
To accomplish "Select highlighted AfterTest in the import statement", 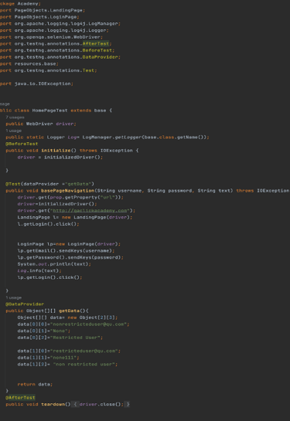I will click(x=96, y=43).
